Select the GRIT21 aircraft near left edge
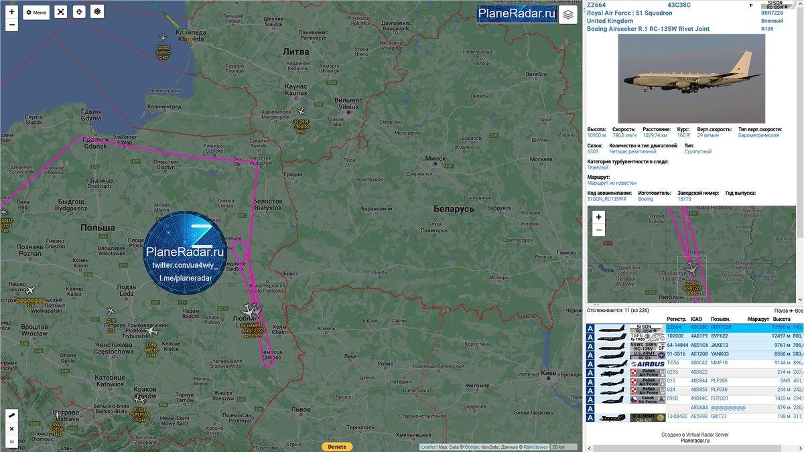Viewport: 804px width, 452px height. 4,212
